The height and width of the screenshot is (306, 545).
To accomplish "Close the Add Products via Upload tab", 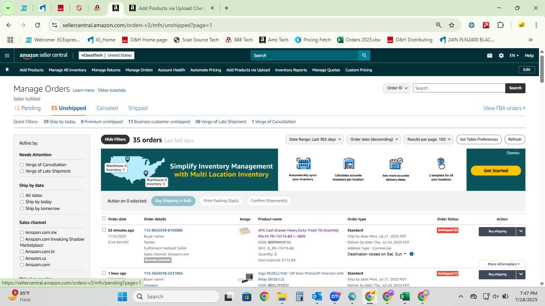I will click(212, 8).
